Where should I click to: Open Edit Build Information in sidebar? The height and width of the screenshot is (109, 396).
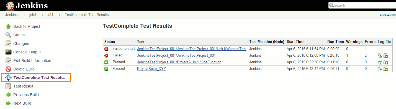(x=32, y=61)
